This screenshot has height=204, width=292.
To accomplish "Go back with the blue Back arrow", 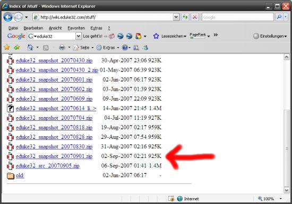I will [8, 17].
